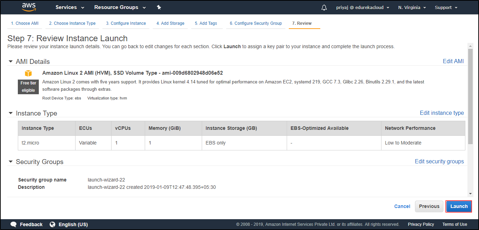Click the Step 7: Review Instance Launch heading
This screenshot has height=230, width=479.
67,38
